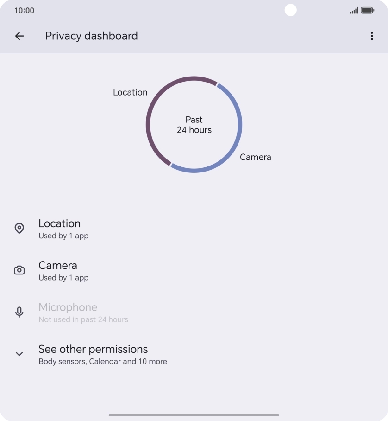The width and height of the screenshot is (388, 421).
Task: Click the Past 24 hours chart center
Action: point(194,124)
